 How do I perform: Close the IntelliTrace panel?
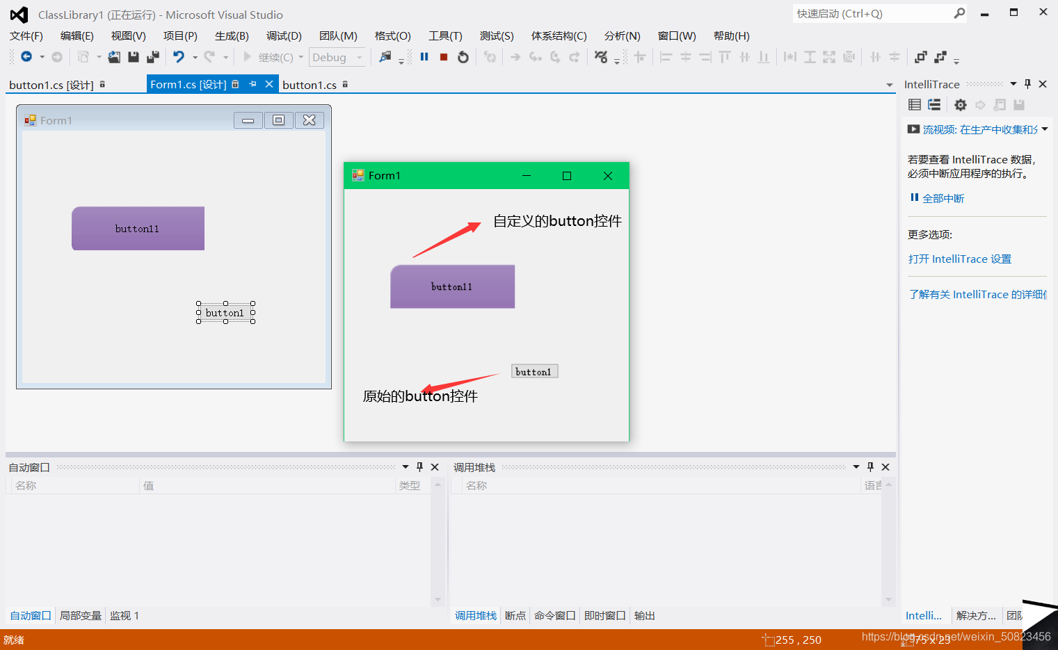click(x=1043, y=84)
